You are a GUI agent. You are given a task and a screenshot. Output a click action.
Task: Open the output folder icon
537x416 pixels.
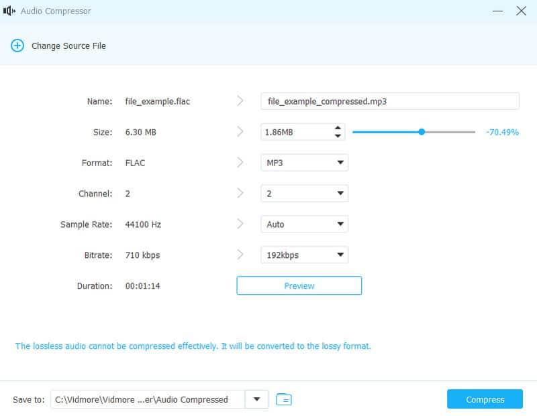[x=284, y=400]
